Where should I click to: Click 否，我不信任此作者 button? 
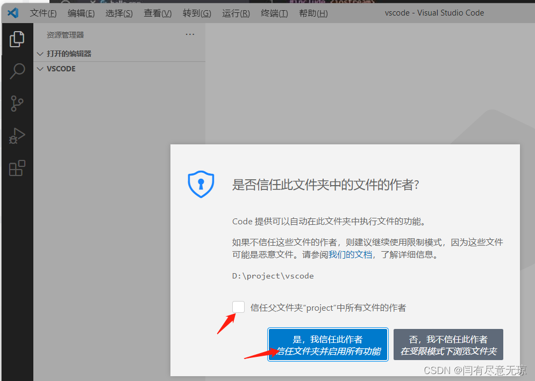coord(448,345)
